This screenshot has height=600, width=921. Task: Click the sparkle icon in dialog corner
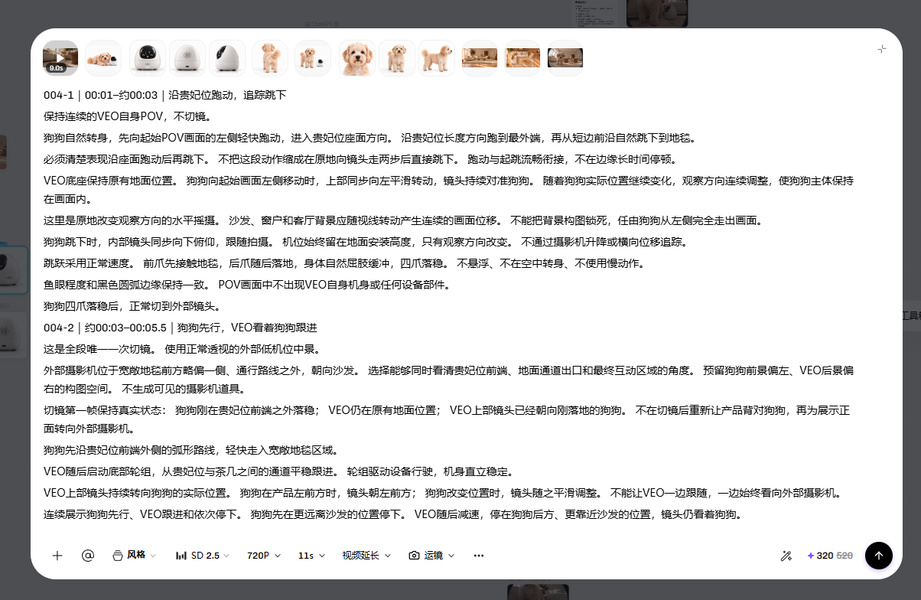pyautogui.click(x=882, y=49)
